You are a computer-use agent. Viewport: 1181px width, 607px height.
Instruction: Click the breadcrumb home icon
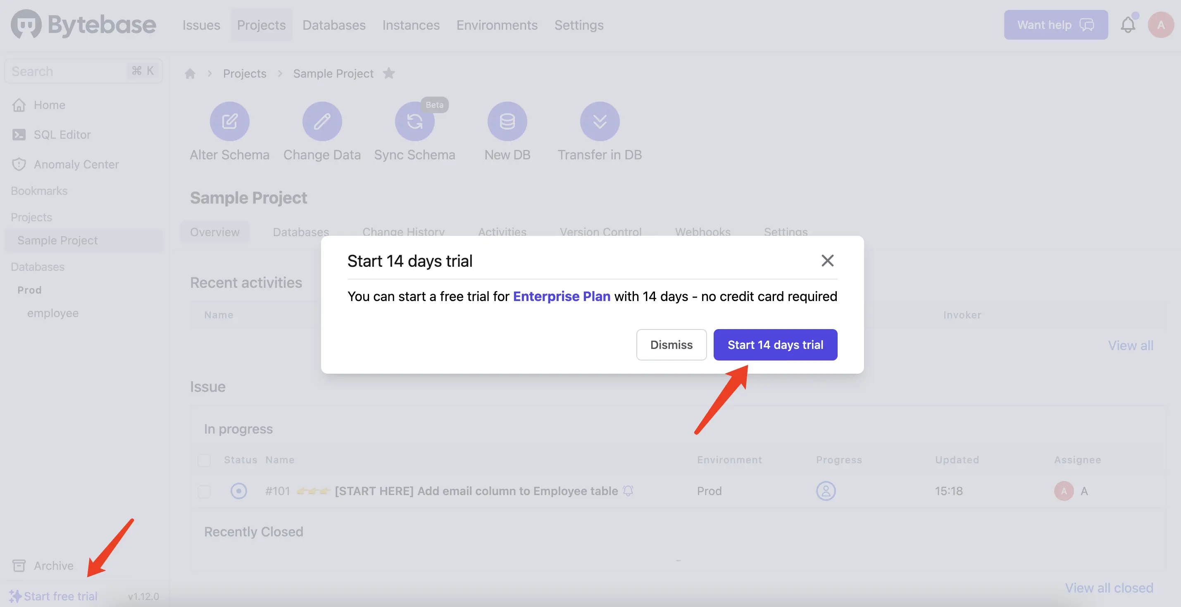190,74
